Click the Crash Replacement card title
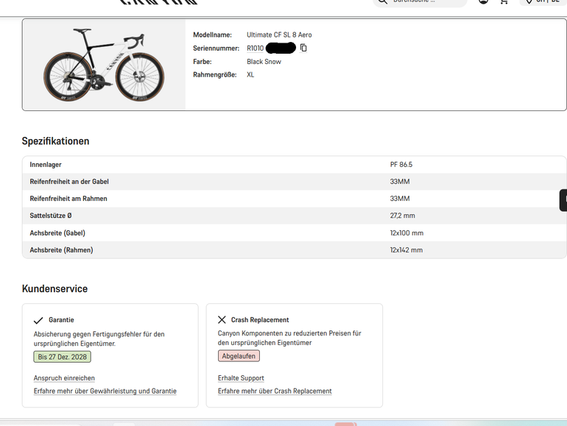 [260, 320]
